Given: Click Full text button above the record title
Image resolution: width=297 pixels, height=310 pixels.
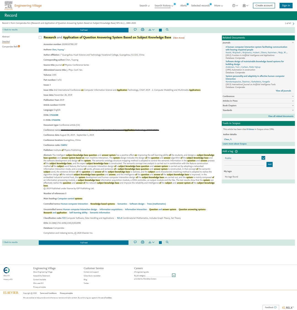Looking at the screenshot, I should 84,30.
